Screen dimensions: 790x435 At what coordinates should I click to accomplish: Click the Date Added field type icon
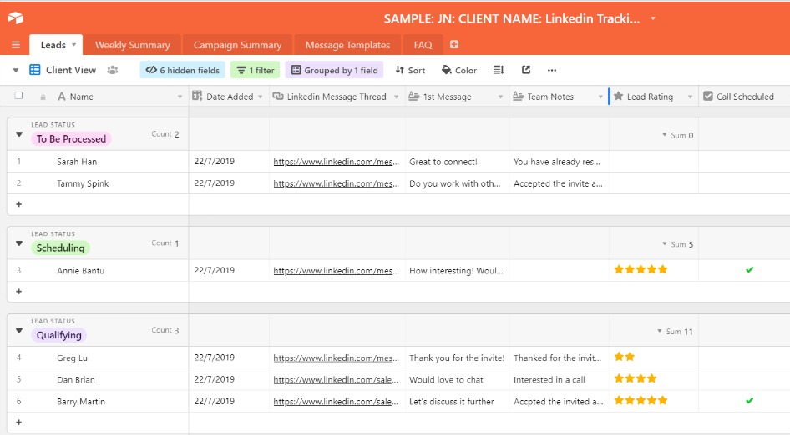click(197, 96)
